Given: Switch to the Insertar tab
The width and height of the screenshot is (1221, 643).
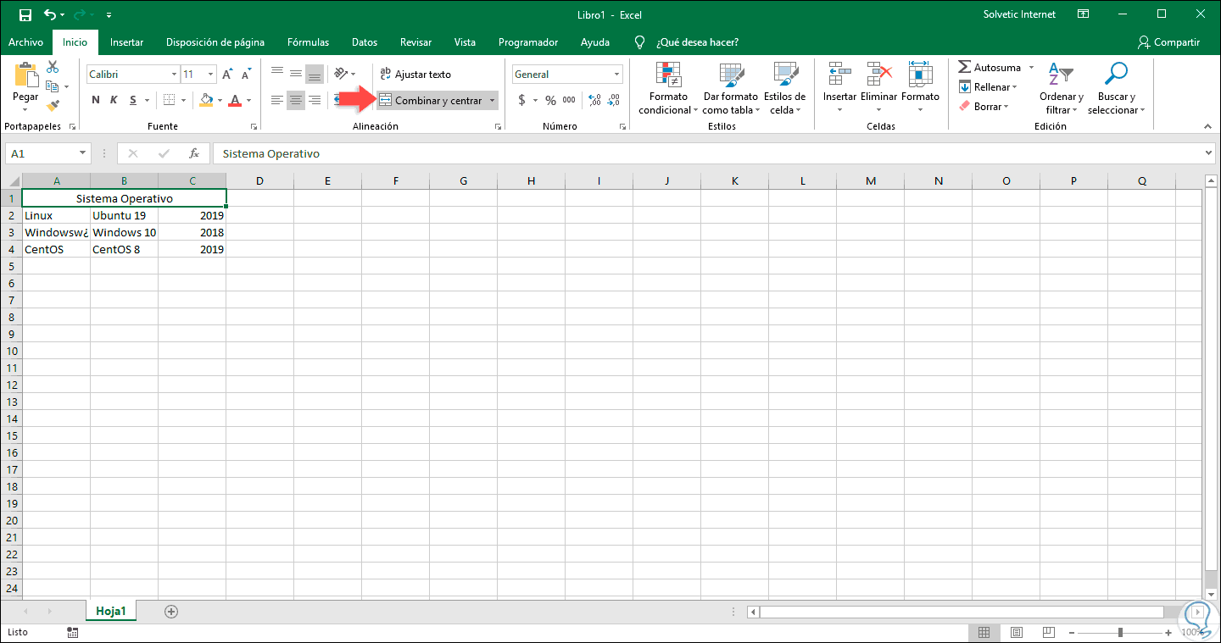Looking at the screenshot, I should pos(126,42).
